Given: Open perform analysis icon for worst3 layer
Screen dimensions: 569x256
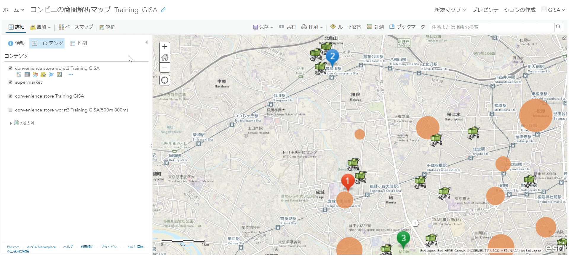Looking at the screenshot, I should pos(59,74).
